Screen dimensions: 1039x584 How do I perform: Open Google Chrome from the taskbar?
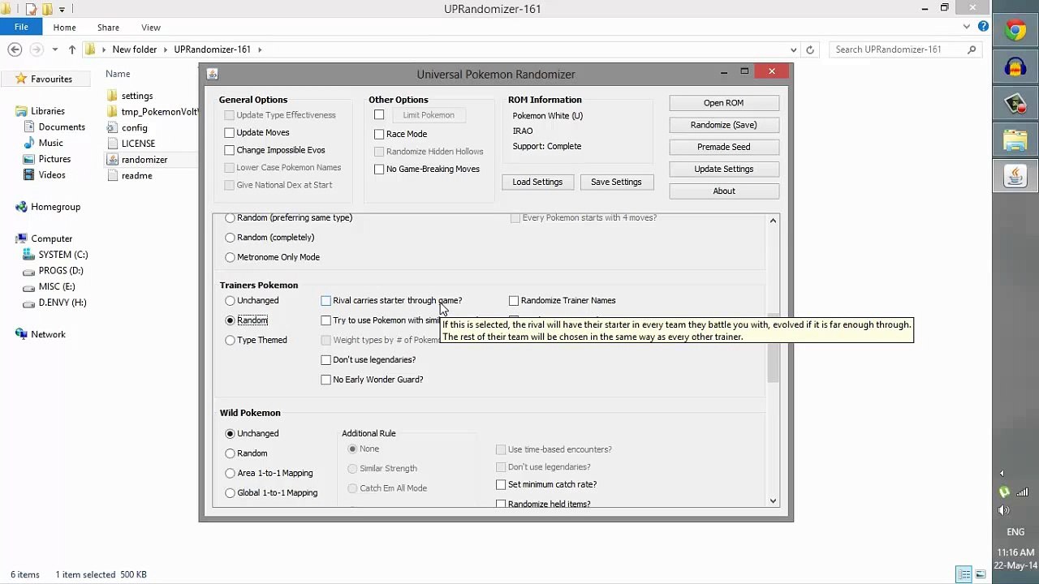(1015, 31)
